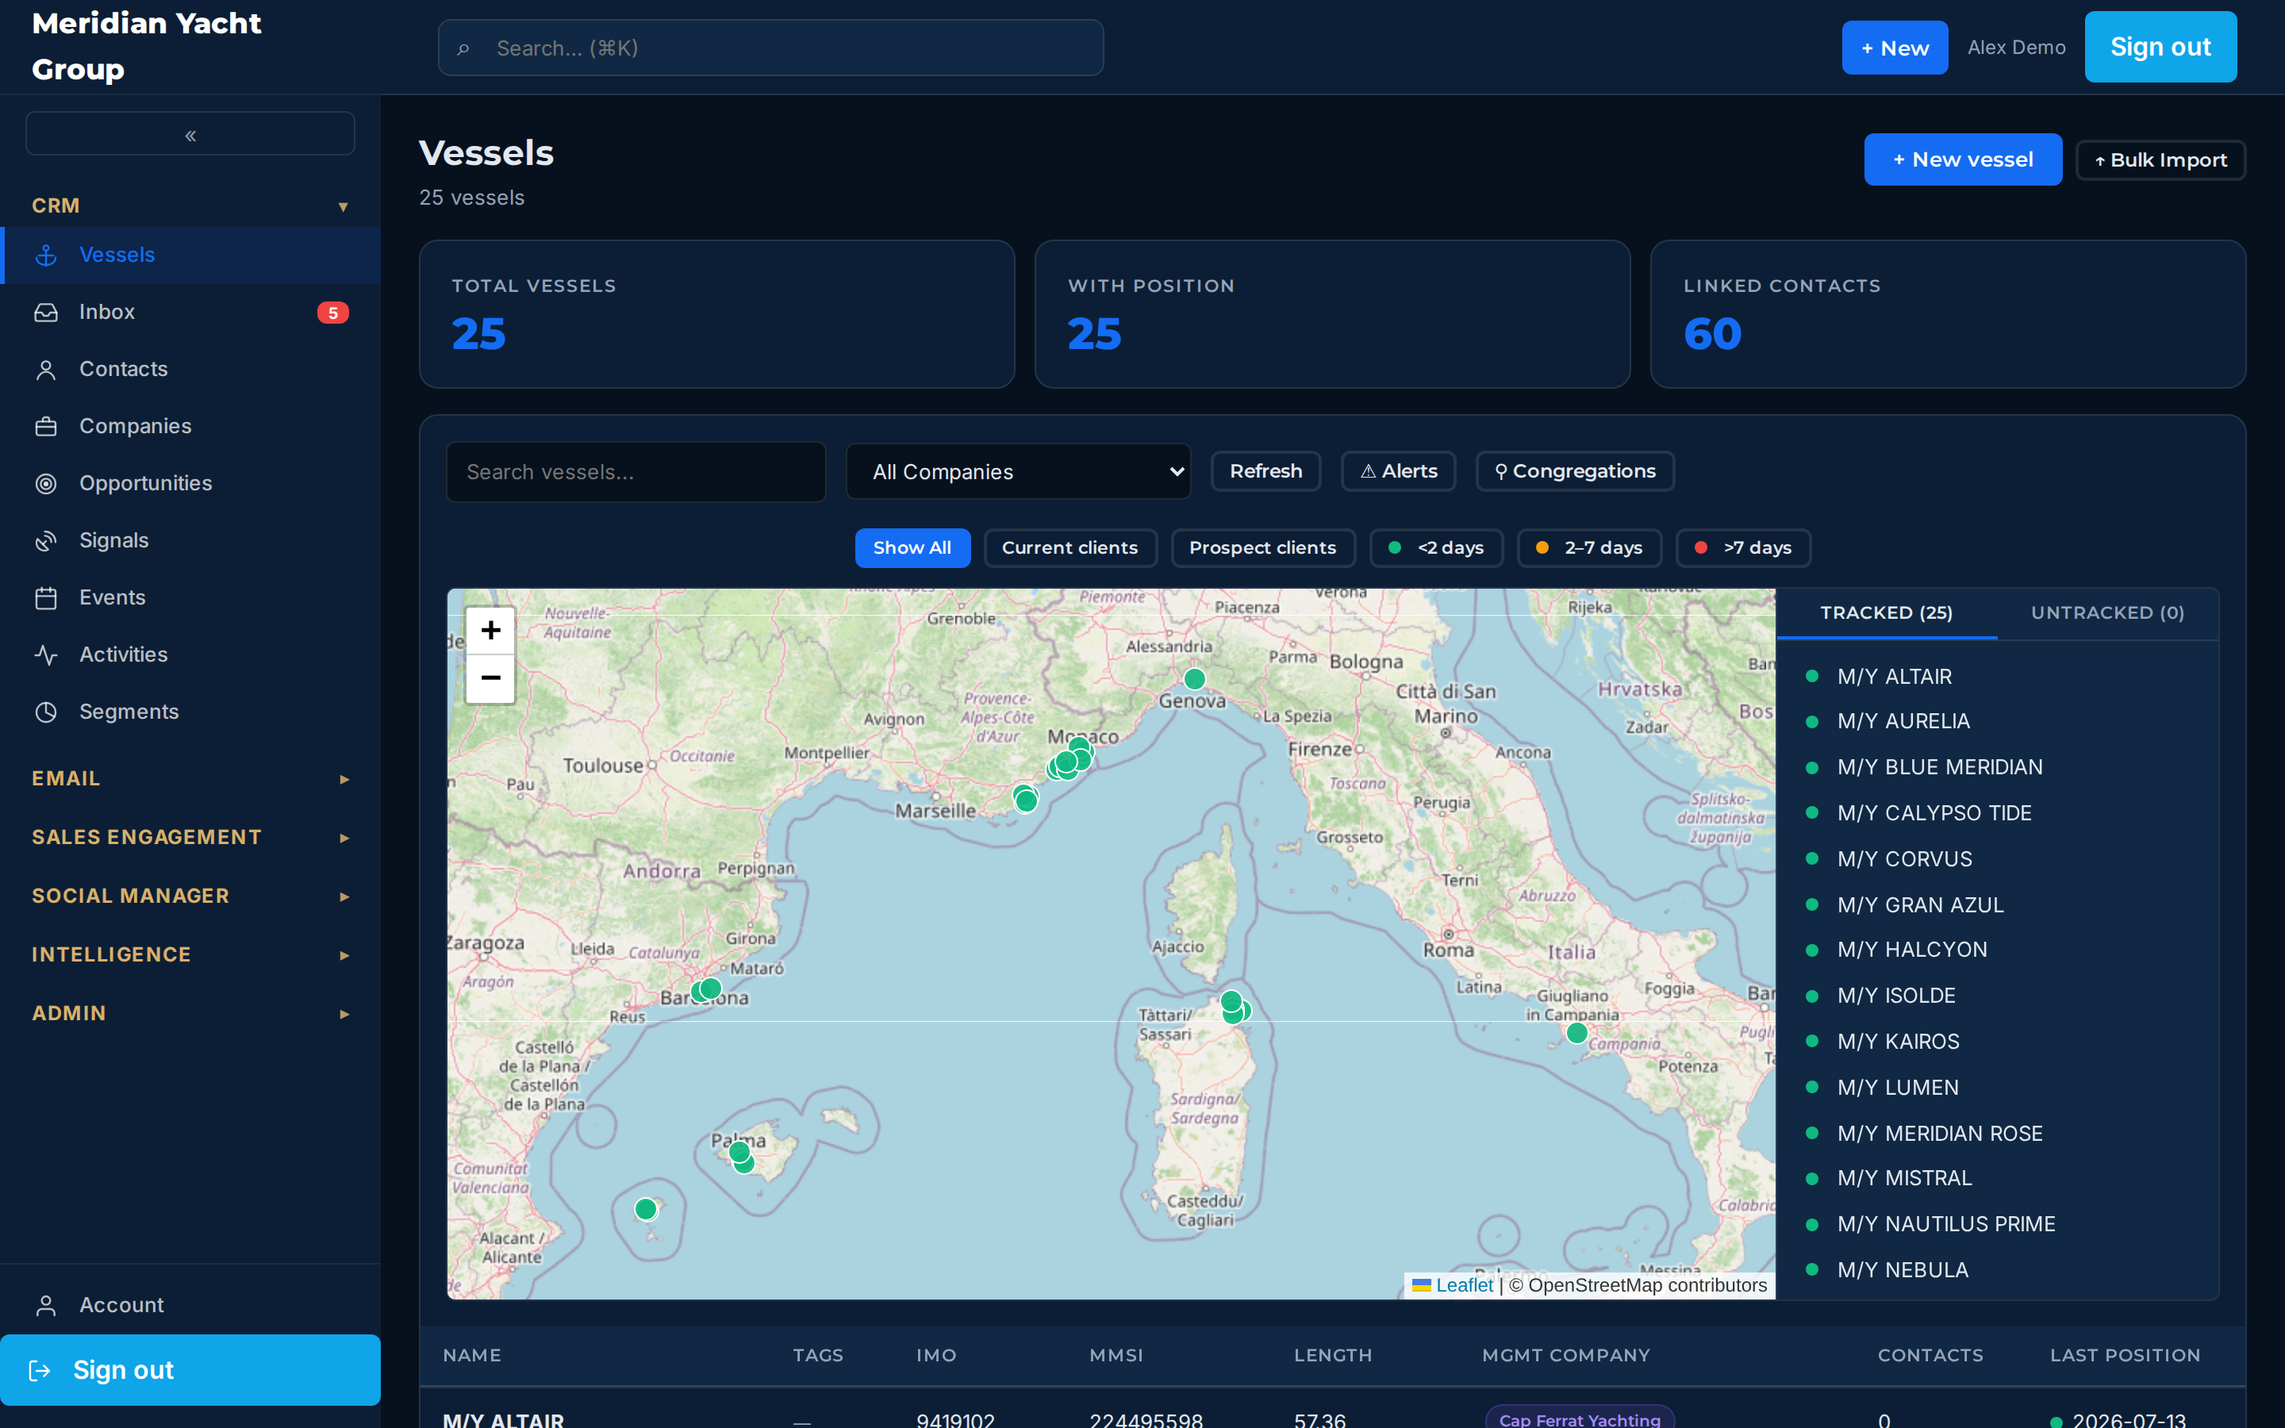
Task: Open Account page in the sidebar
Action: click(x=190, y=1305)
